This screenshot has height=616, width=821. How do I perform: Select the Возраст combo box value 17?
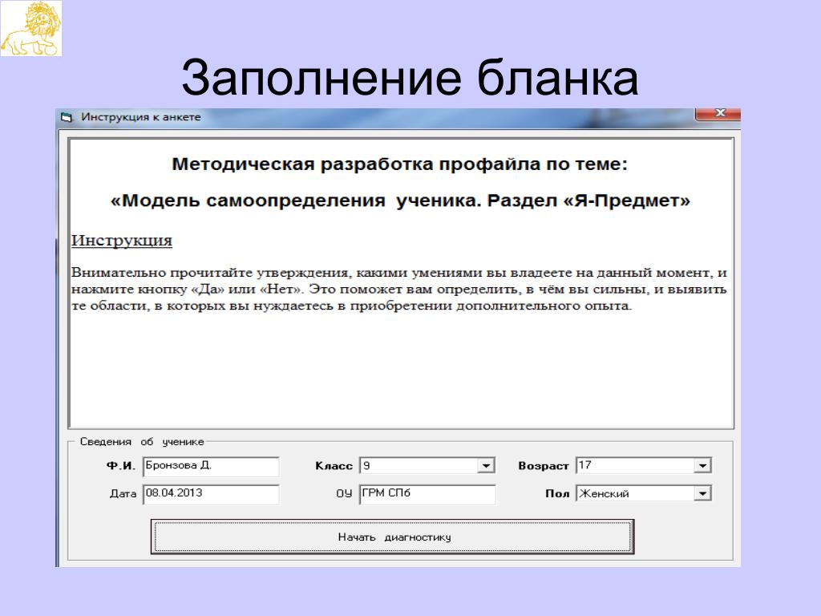644,465
